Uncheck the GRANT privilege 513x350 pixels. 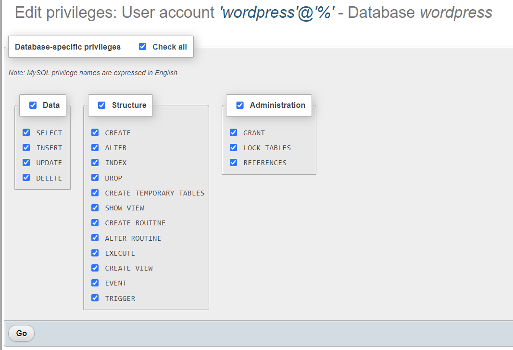click(x=233, y=132)
